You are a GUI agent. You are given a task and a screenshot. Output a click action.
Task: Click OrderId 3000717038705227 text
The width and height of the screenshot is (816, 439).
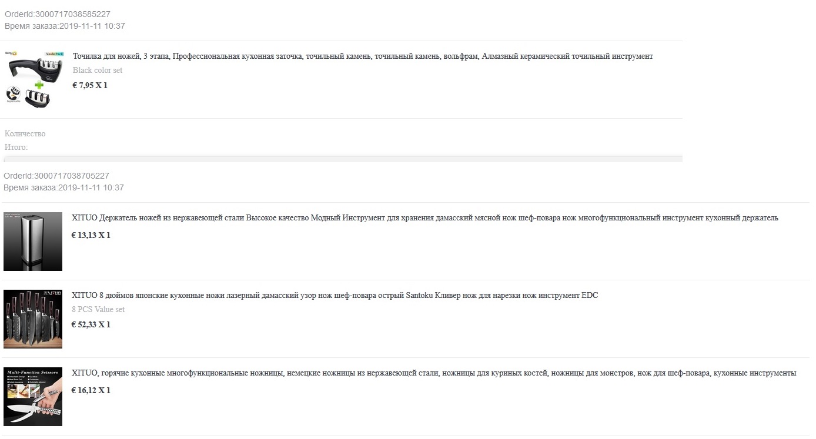(56, 176)
